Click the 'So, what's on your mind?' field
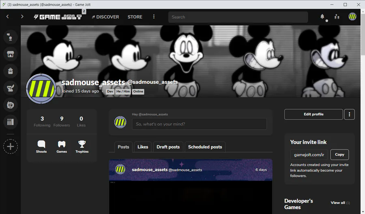 pyautogui.click(x=199, y=124)
